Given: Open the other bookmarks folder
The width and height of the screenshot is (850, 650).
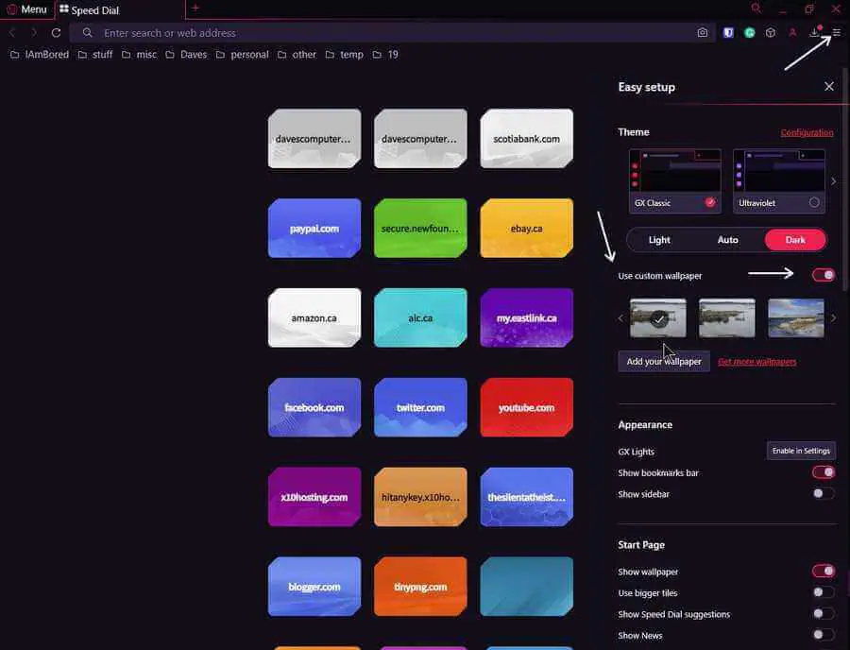Looking at the screenshot, I should click(297, 55).
